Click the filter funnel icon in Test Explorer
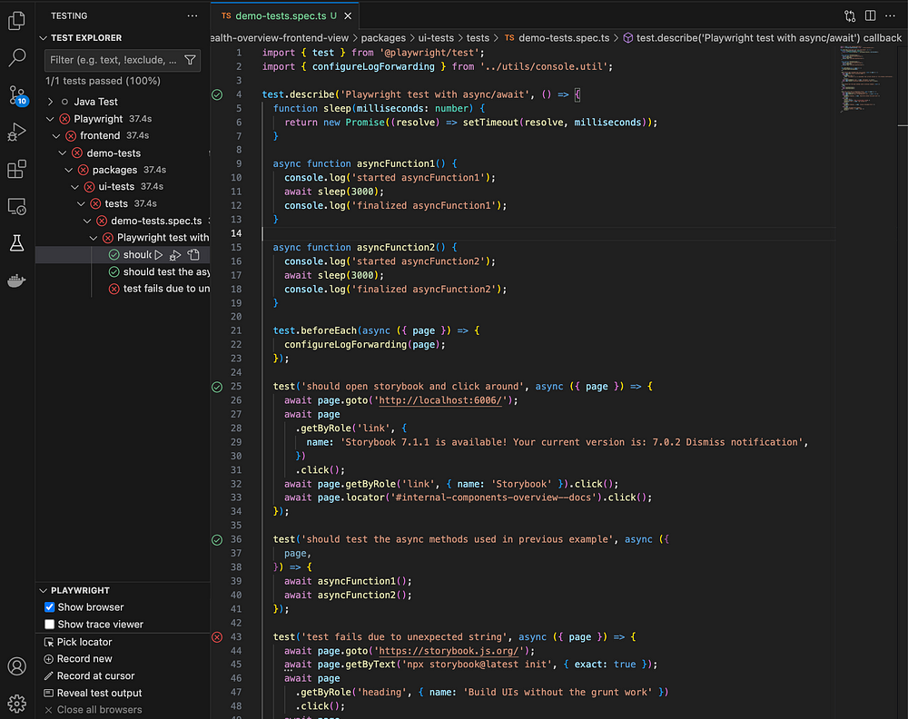The height and width of the screenshot is (719, 908). coord(190,60)
